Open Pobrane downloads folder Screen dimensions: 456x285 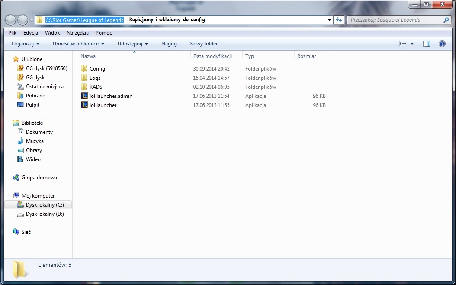(35, 95)
